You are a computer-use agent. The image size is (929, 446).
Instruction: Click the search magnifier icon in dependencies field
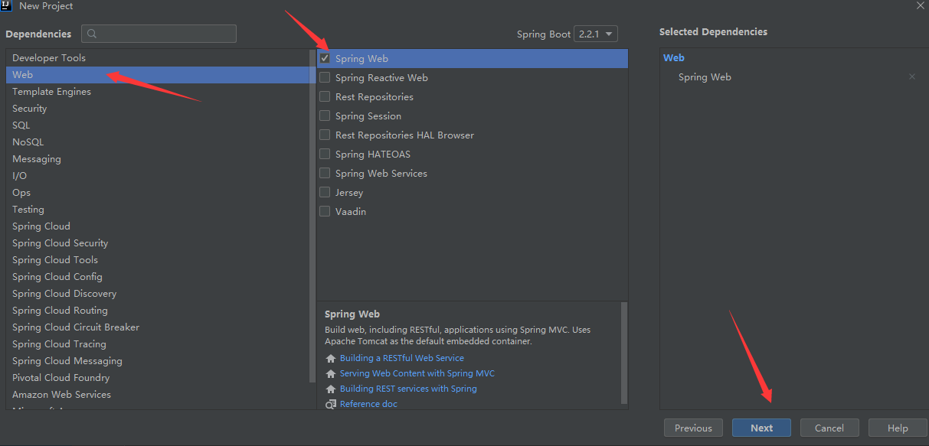(x=93, y=34)
